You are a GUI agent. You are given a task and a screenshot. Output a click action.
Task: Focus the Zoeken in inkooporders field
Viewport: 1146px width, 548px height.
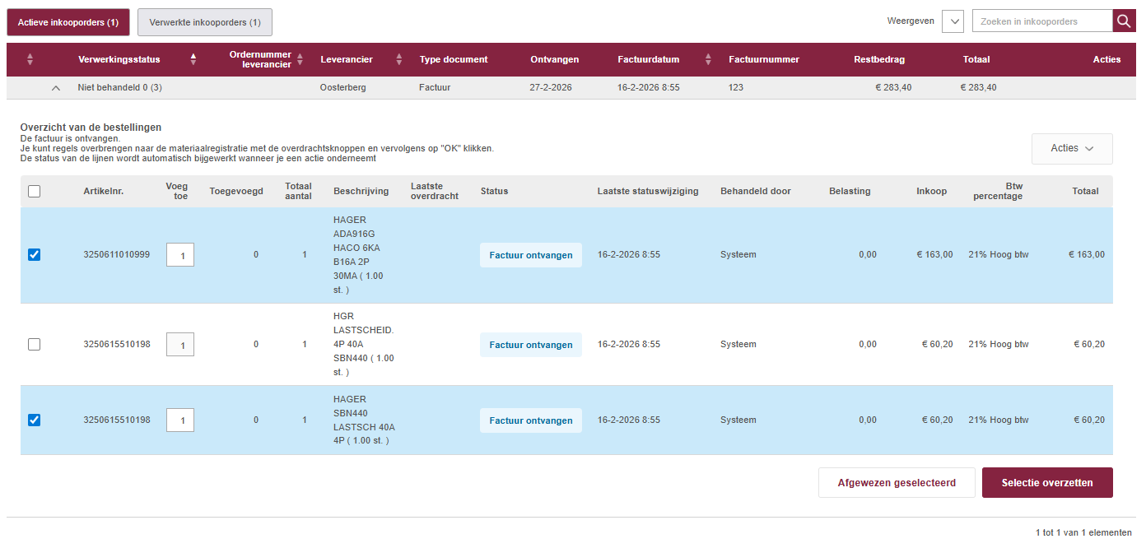[1041, 21]
